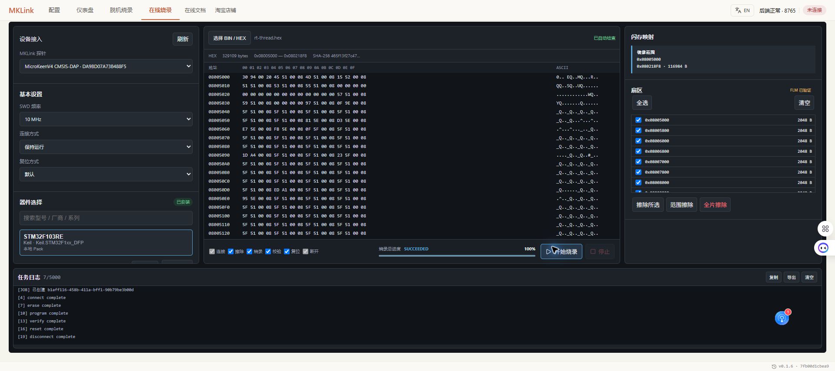The height and width of the screenshot is (371, 835).
Task: Open the MKLink probe dropdown
Action: coord(106,66)
